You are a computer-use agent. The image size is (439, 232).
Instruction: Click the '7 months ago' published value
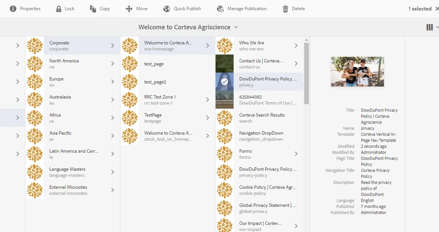(373, 206)
